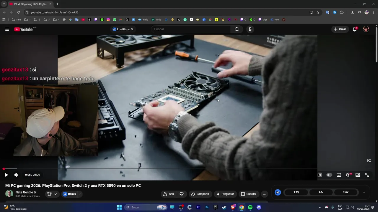Click the address bar URL
The width and height of the screenshot is (378, 212).
55,12
